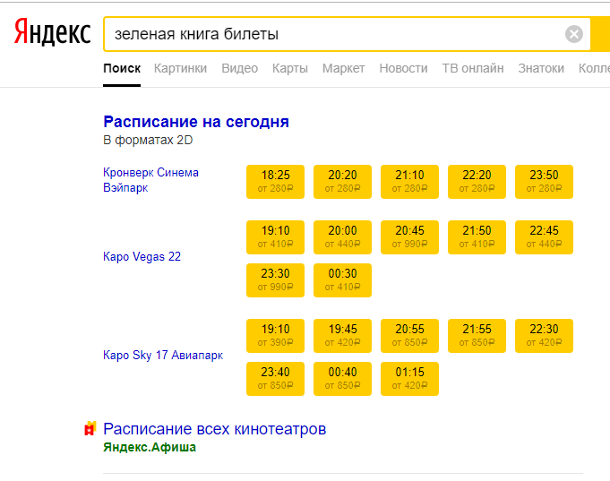The height and width of the screenshot is (481, 610).
Task: Switch to the Новости tab
Action: click(x=403, y=68)
